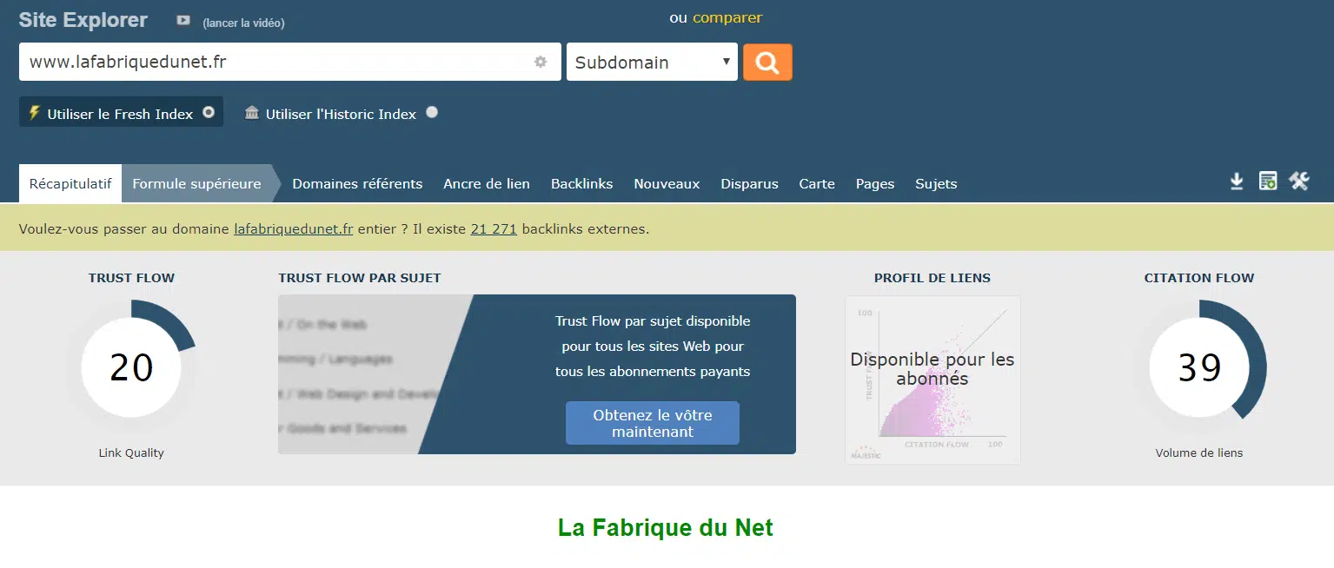Switch to the Backlinks tab

[x=581, y=183]
